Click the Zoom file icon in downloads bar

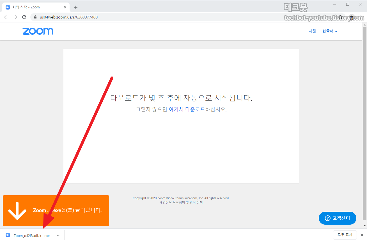coord(8,235)
